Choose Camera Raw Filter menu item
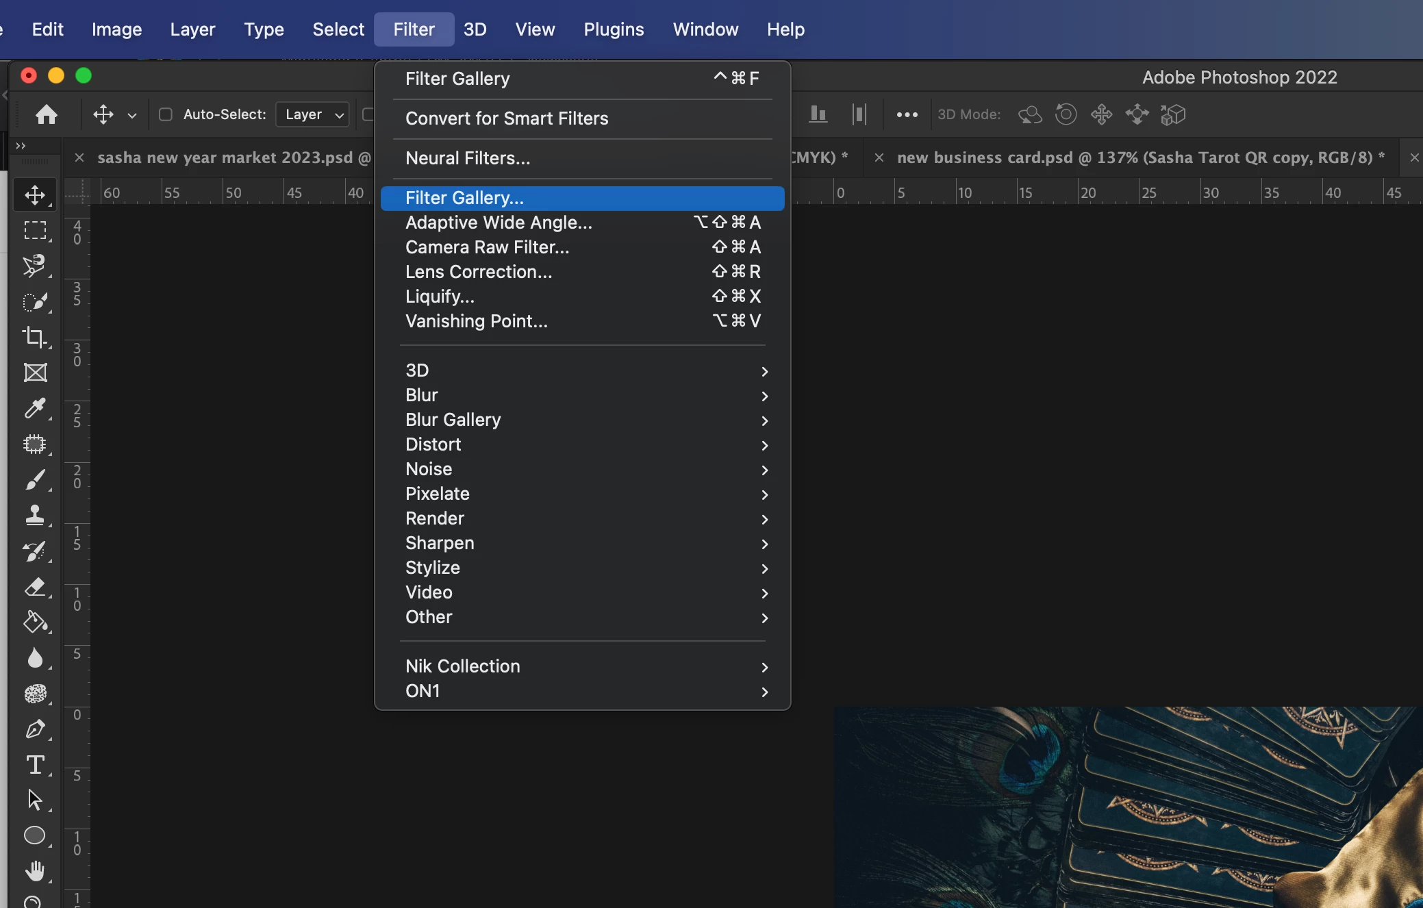 coord(487,247)
